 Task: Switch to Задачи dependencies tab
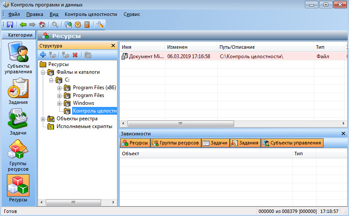(216, 143)
